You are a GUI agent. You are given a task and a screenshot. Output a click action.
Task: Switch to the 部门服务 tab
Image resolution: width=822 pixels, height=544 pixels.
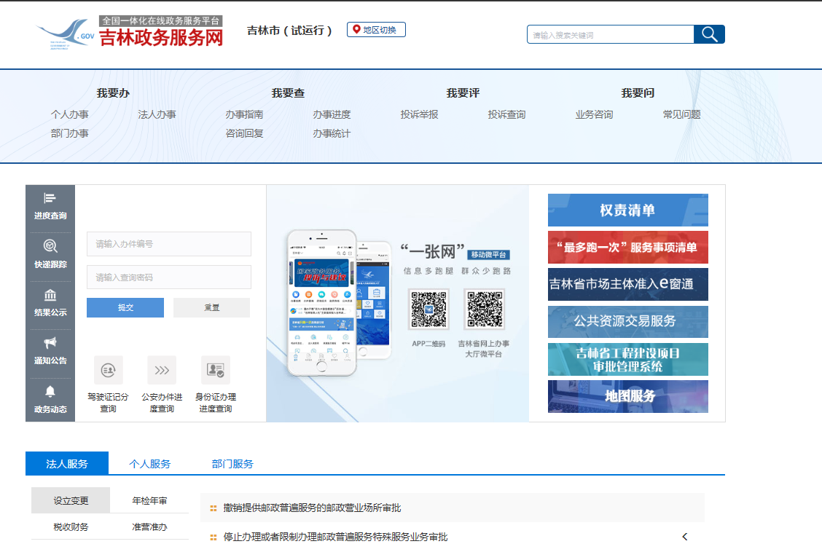(232, 463)
